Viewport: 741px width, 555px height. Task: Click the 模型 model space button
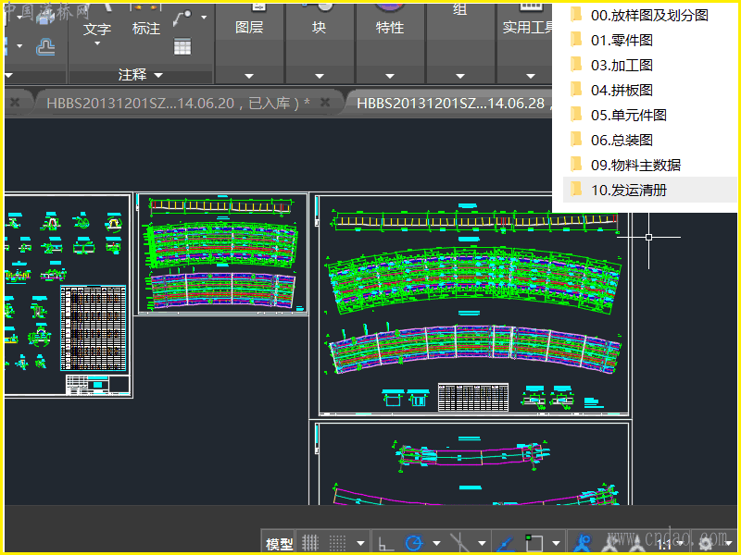click(279, 544)
